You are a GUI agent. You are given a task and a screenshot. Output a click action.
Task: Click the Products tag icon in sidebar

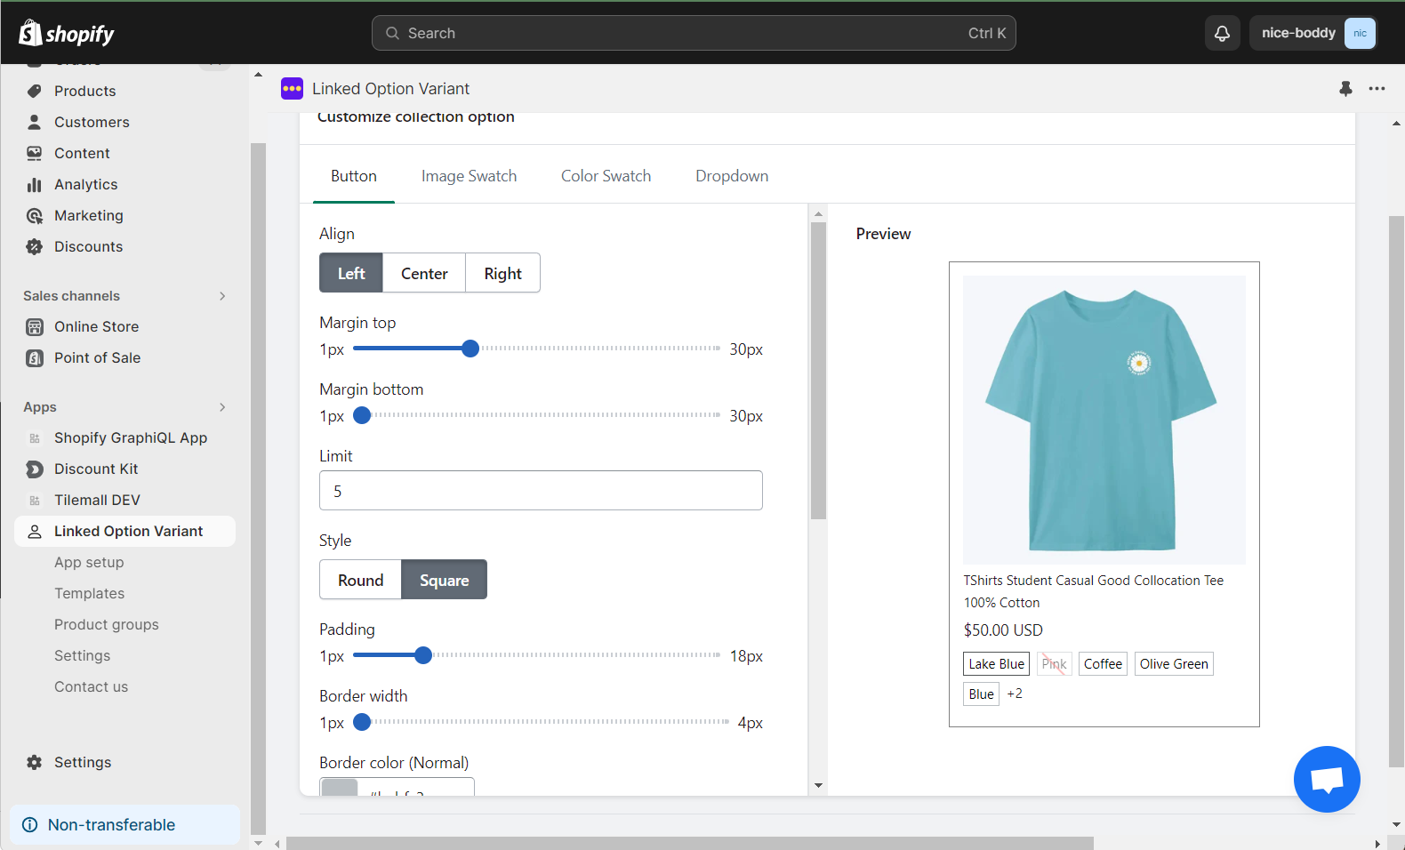pyautogui.click(x=35, y=91)
